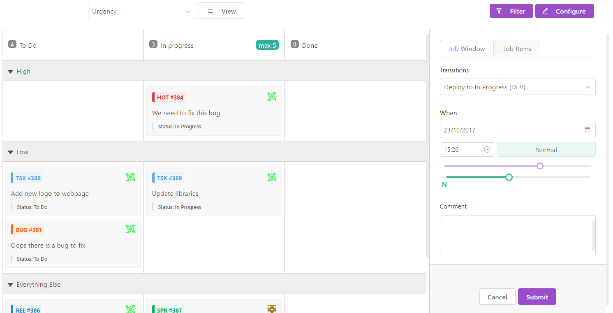Click the Comment box scrollbar
This screenshot has width=613, height=313.
point(594,236)
